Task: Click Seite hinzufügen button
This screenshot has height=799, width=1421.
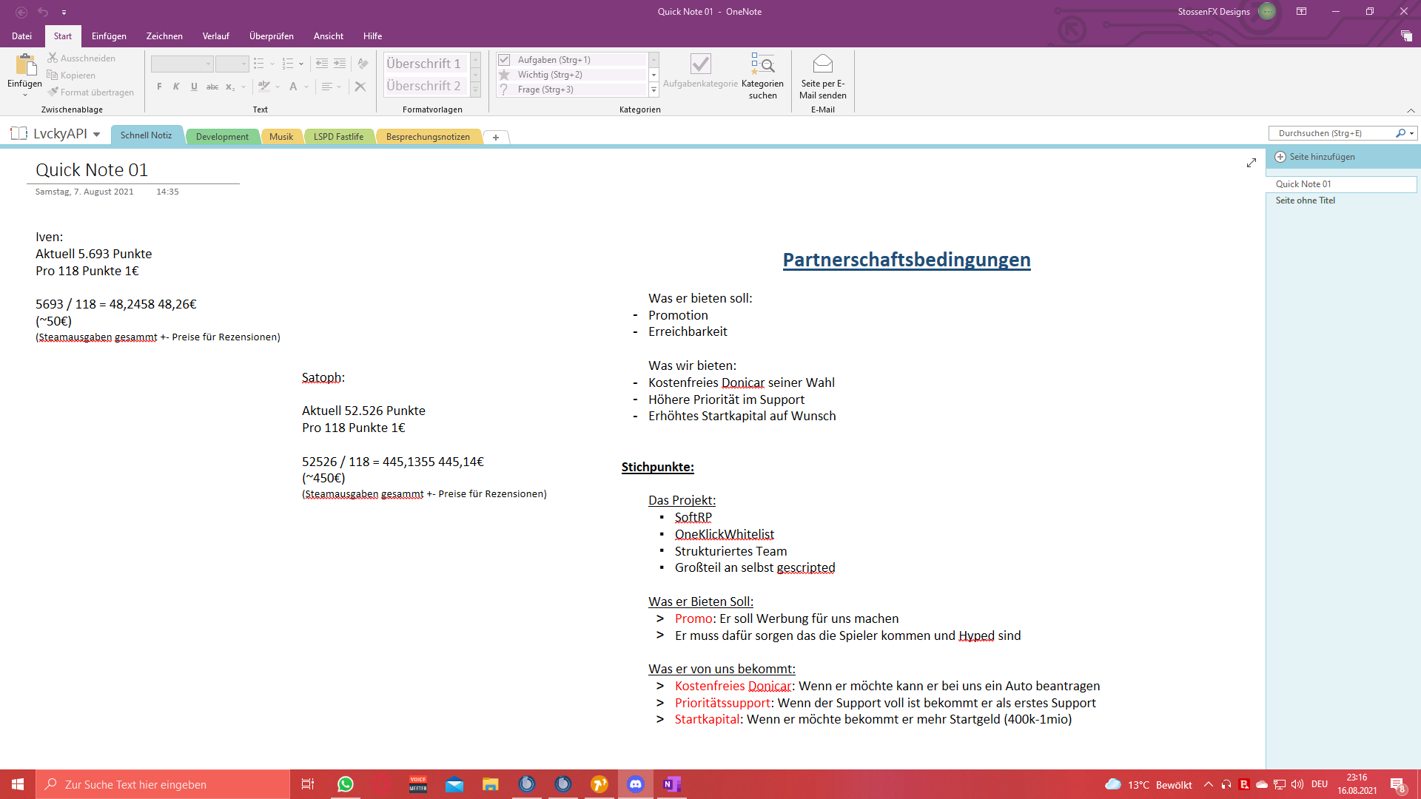Action: 1322,157
